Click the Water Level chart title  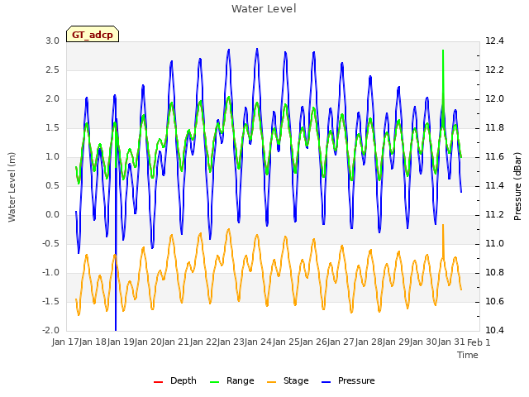point(264,9)
